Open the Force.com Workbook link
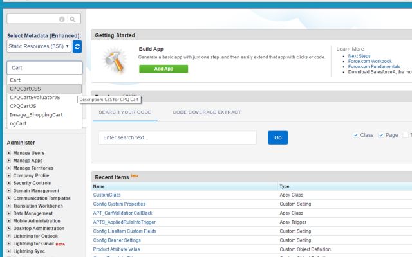 [369, 61]
